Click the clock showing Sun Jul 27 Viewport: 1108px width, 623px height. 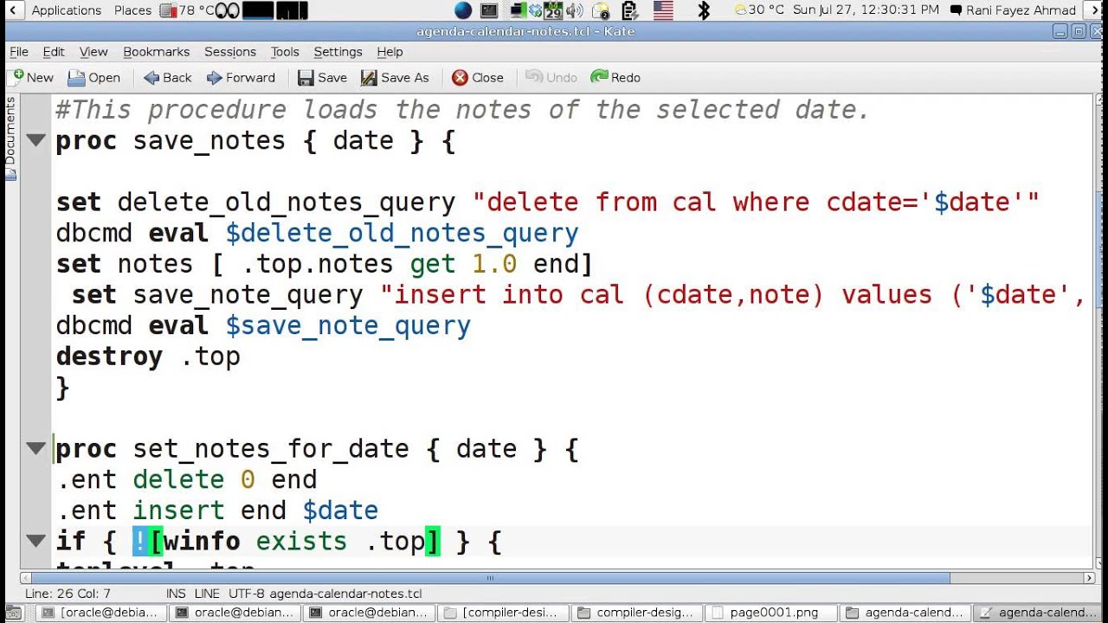(866, 10)
